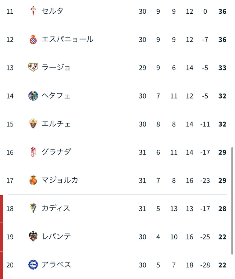Screen dimensions: 235x279
Task: Click the red relegation marker beside rank 18
Action: tap(1, 209)
